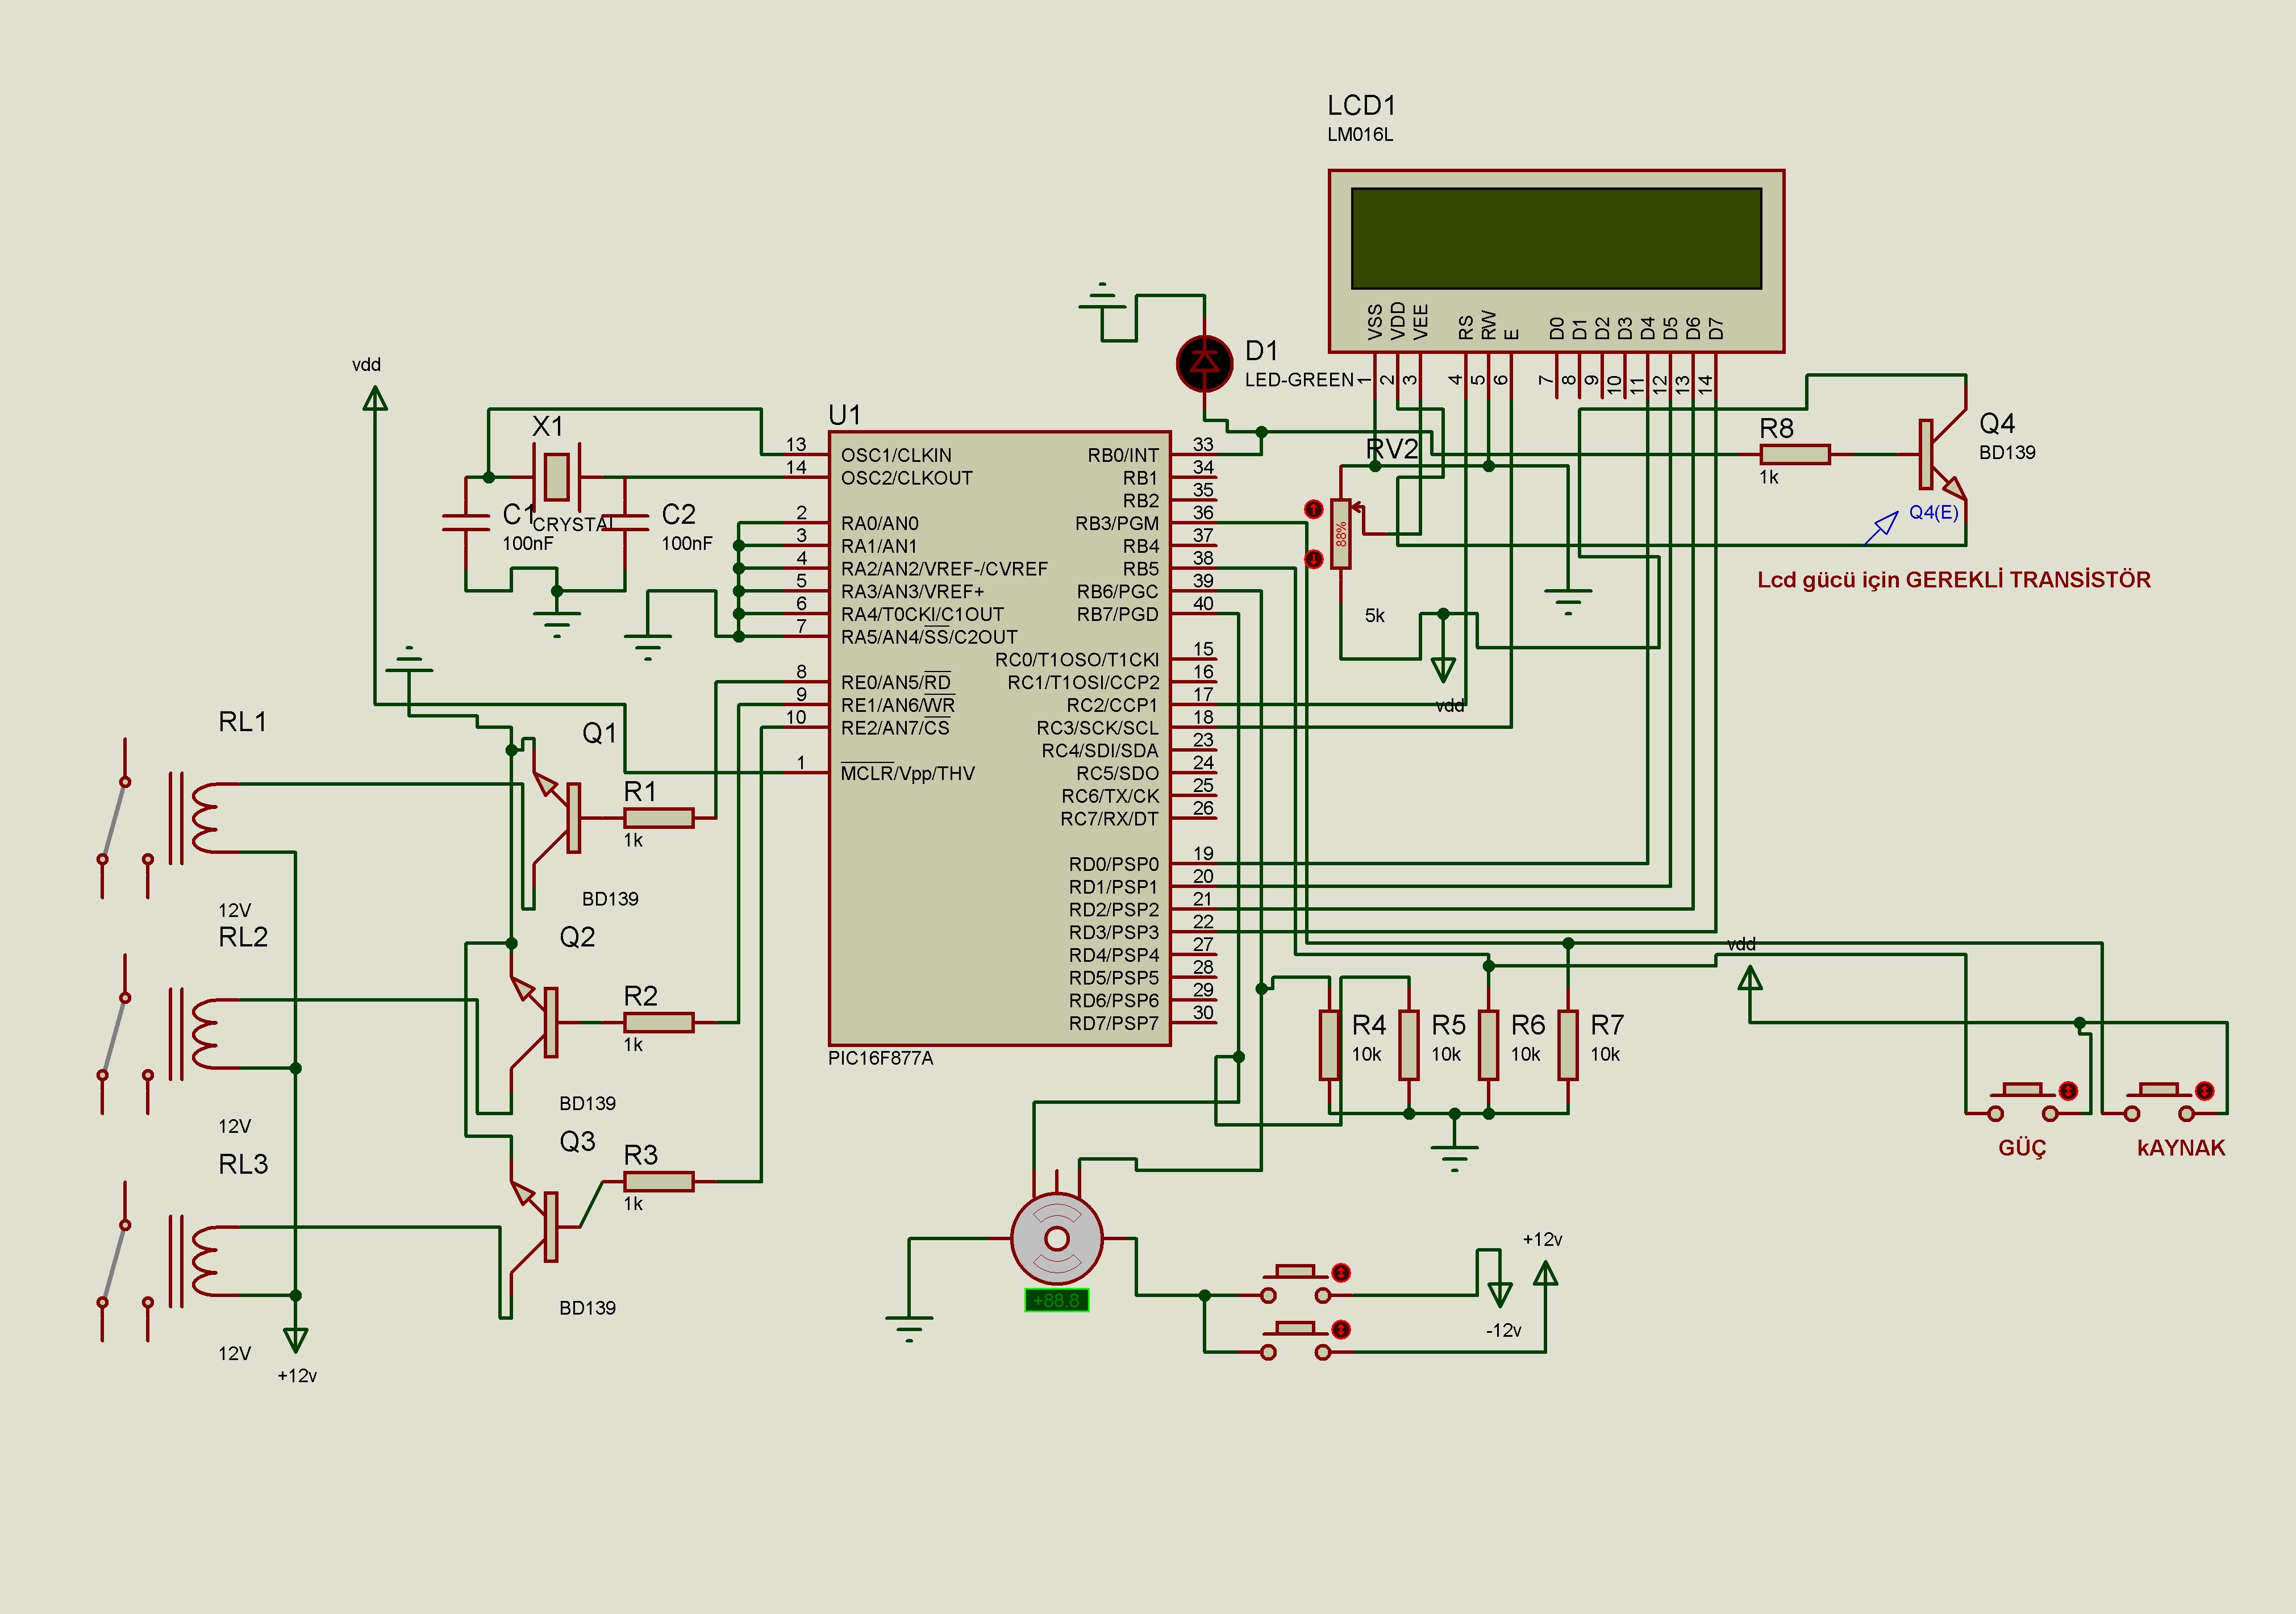Select the R8 1k resistor

[1795, 455]
